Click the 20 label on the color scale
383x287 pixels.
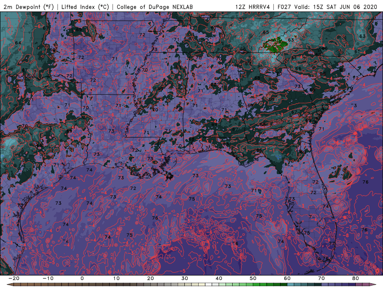point(150,278)
